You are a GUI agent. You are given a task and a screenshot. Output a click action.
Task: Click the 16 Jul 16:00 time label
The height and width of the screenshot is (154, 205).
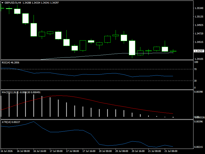[40, 151]
